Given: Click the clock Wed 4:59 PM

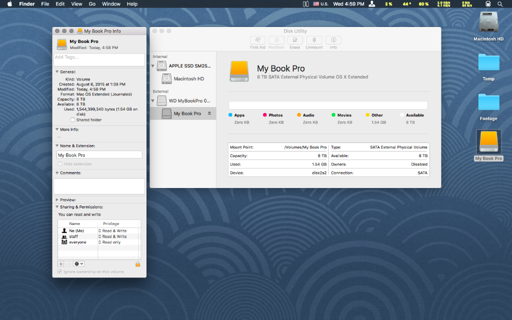Looking at the screenshot, I should point(348,4).
